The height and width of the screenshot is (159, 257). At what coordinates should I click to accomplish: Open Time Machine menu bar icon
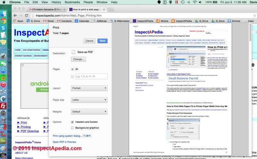[182, 2]
